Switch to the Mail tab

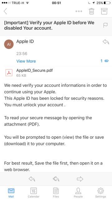coord(11,193)
